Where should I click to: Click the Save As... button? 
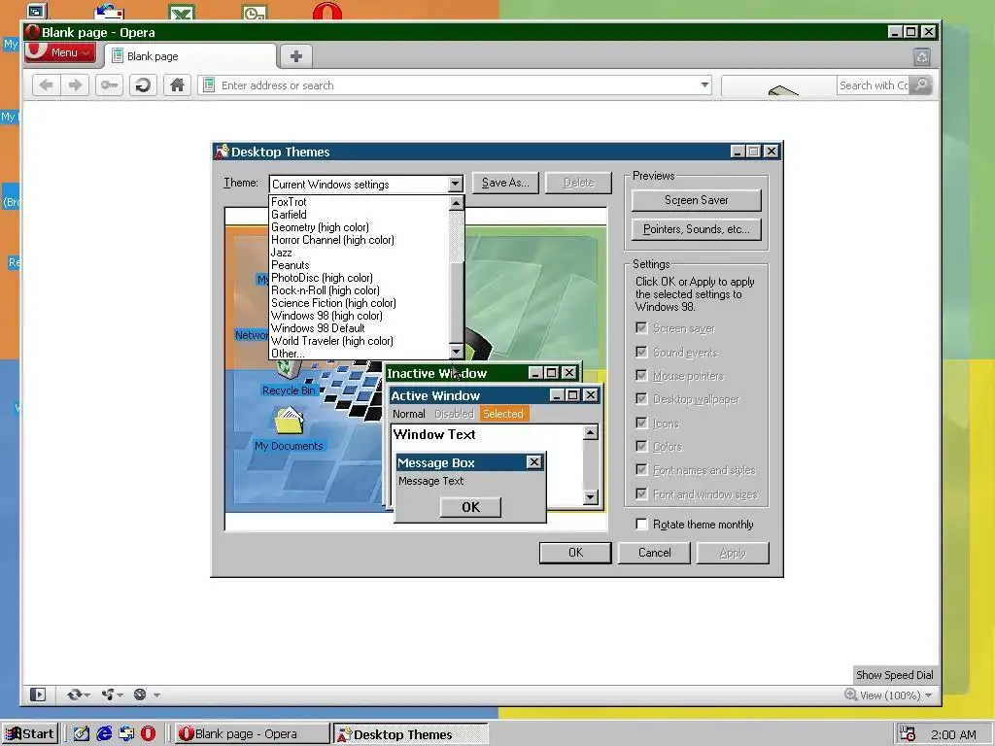click(505, 183)
